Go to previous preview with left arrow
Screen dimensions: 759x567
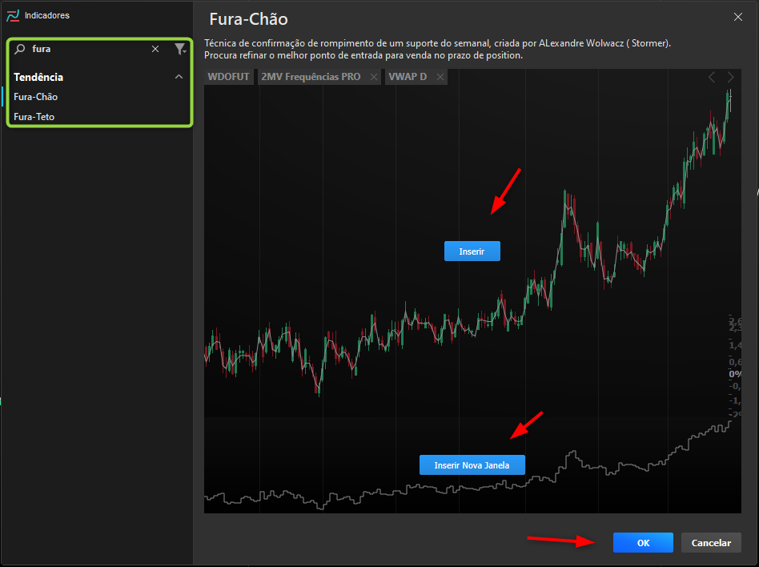click(712, 77)
